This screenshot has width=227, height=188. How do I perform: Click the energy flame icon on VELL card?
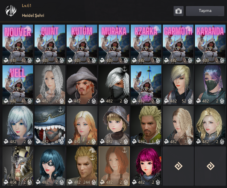30,101
